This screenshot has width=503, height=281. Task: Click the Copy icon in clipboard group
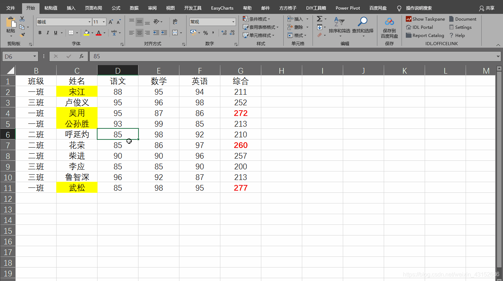point(22,27)
